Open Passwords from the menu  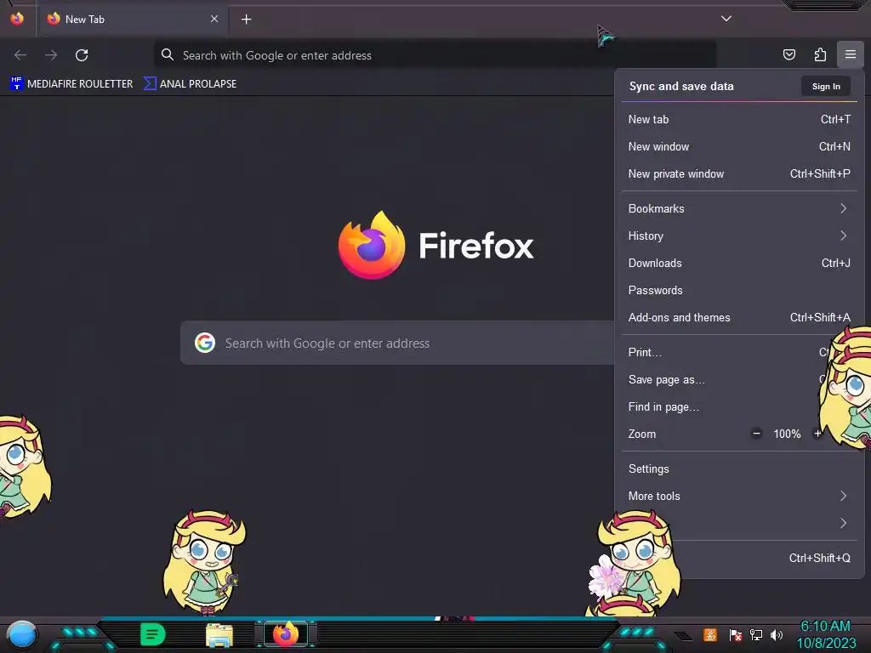tap(739, 291)
